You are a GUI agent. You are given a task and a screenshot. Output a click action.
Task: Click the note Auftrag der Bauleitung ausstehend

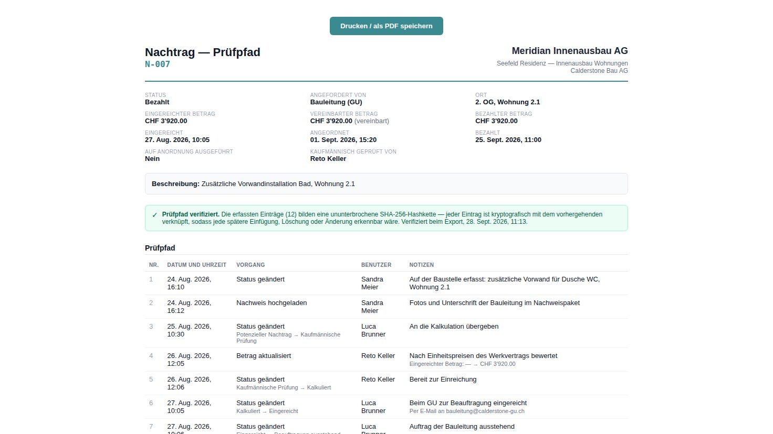click(x=462, y=427)
